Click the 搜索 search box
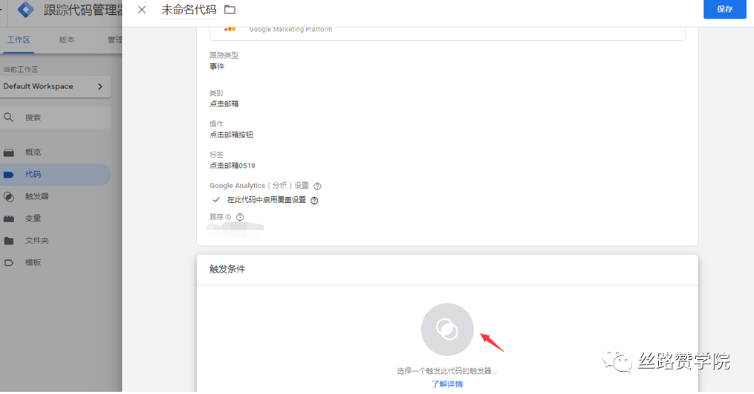The width and height of the screenshot is (754, 394). pyautogui.click(x=56, y=117)
